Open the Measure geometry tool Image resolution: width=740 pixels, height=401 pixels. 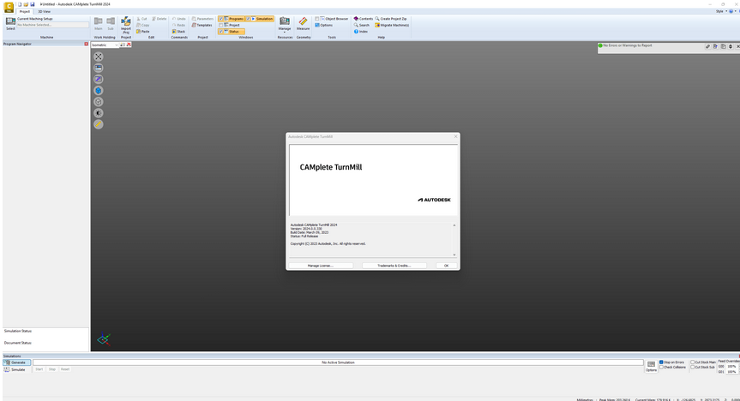tap(303, 24)
